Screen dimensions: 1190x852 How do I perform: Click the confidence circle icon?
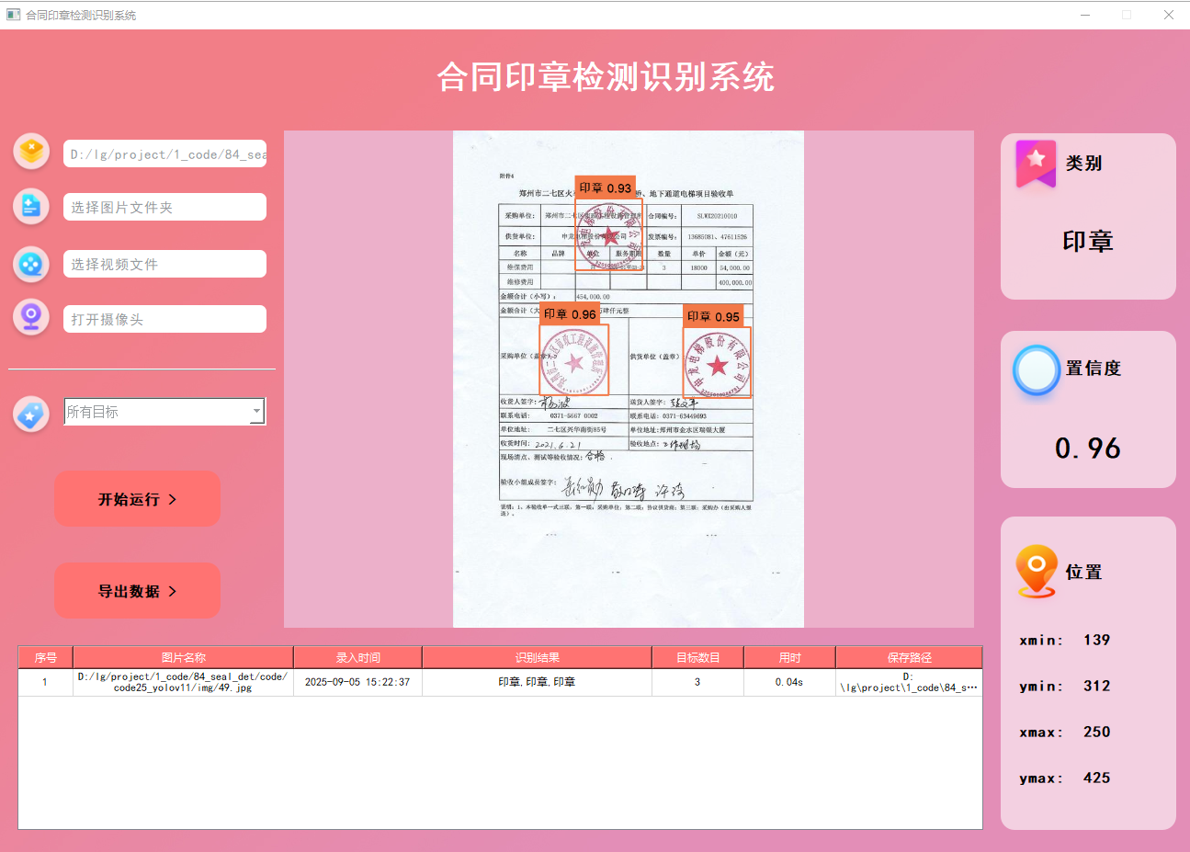[1037, 370]
